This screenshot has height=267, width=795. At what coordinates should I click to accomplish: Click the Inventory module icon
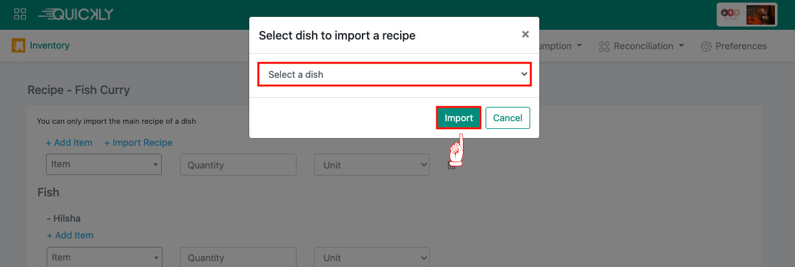tap(18, 46)
